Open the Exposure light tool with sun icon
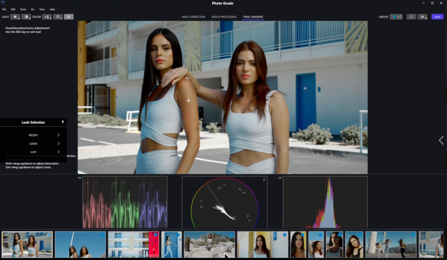The width and height of the screenshot is (447, 260). tap(15, 17)
